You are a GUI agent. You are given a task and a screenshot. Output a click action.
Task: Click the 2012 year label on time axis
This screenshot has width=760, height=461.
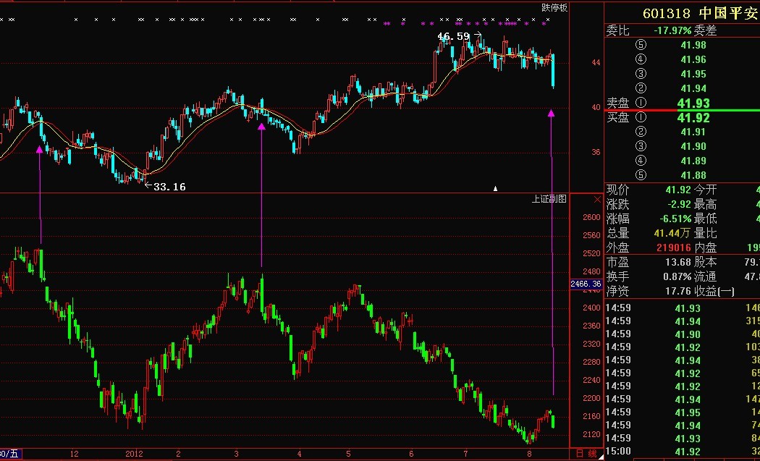coord(134,454)
